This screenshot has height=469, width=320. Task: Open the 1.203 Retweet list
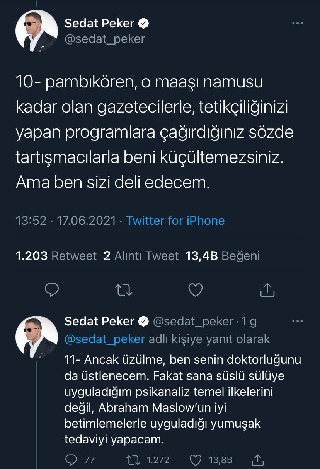[55, 255]
